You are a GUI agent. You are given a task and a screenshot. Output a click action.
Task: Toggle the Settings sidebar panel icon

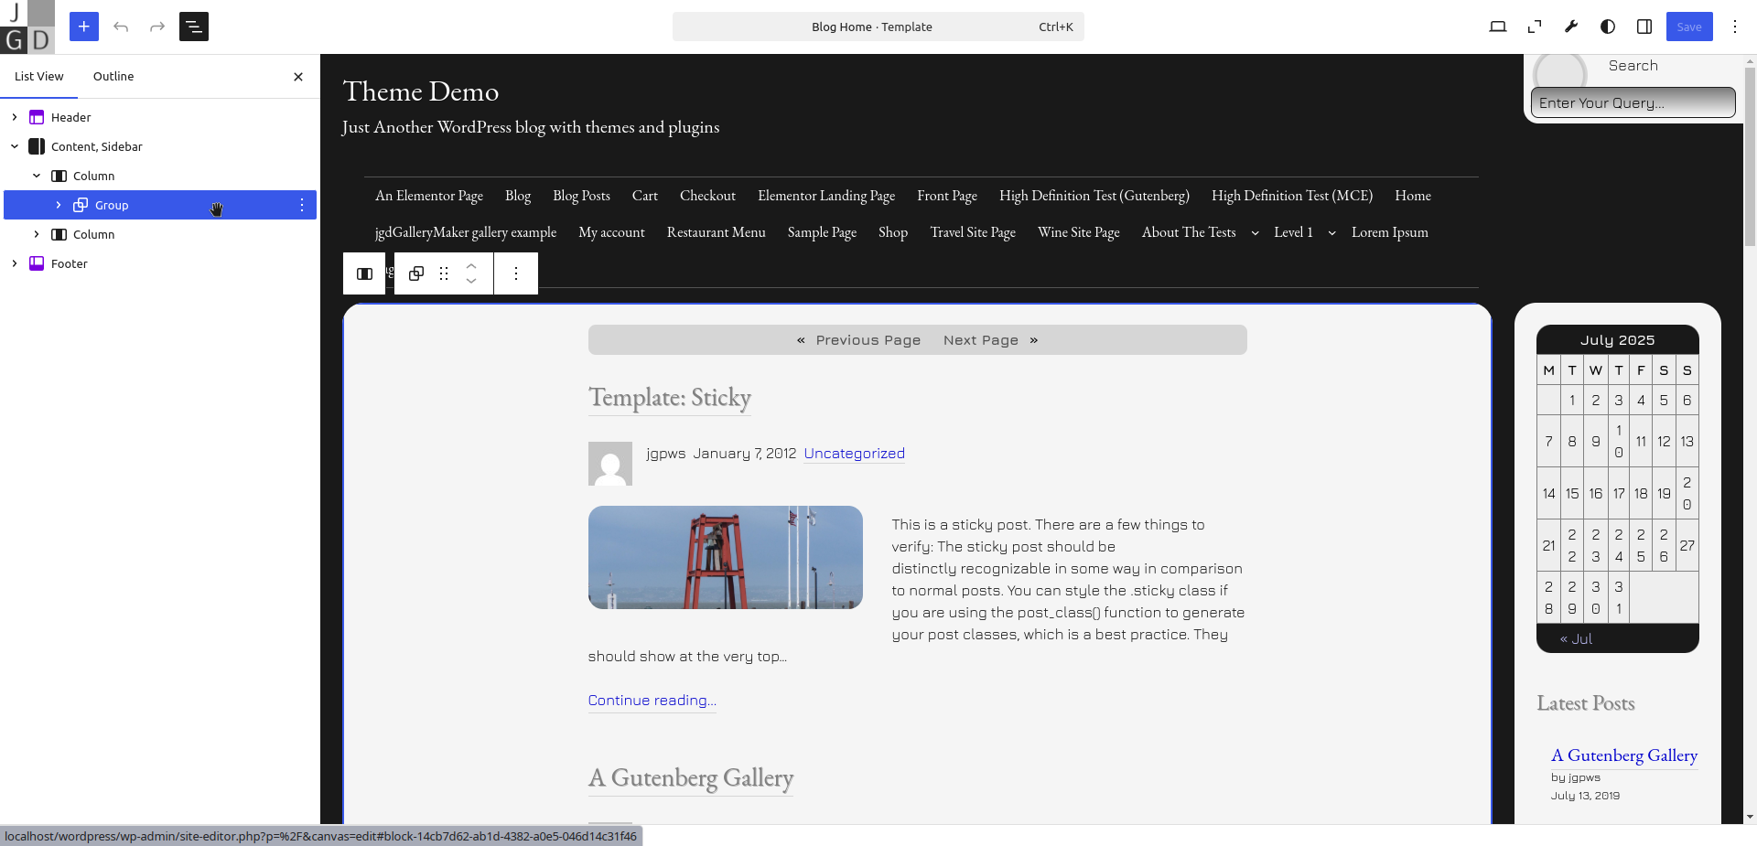point(1644,27)
